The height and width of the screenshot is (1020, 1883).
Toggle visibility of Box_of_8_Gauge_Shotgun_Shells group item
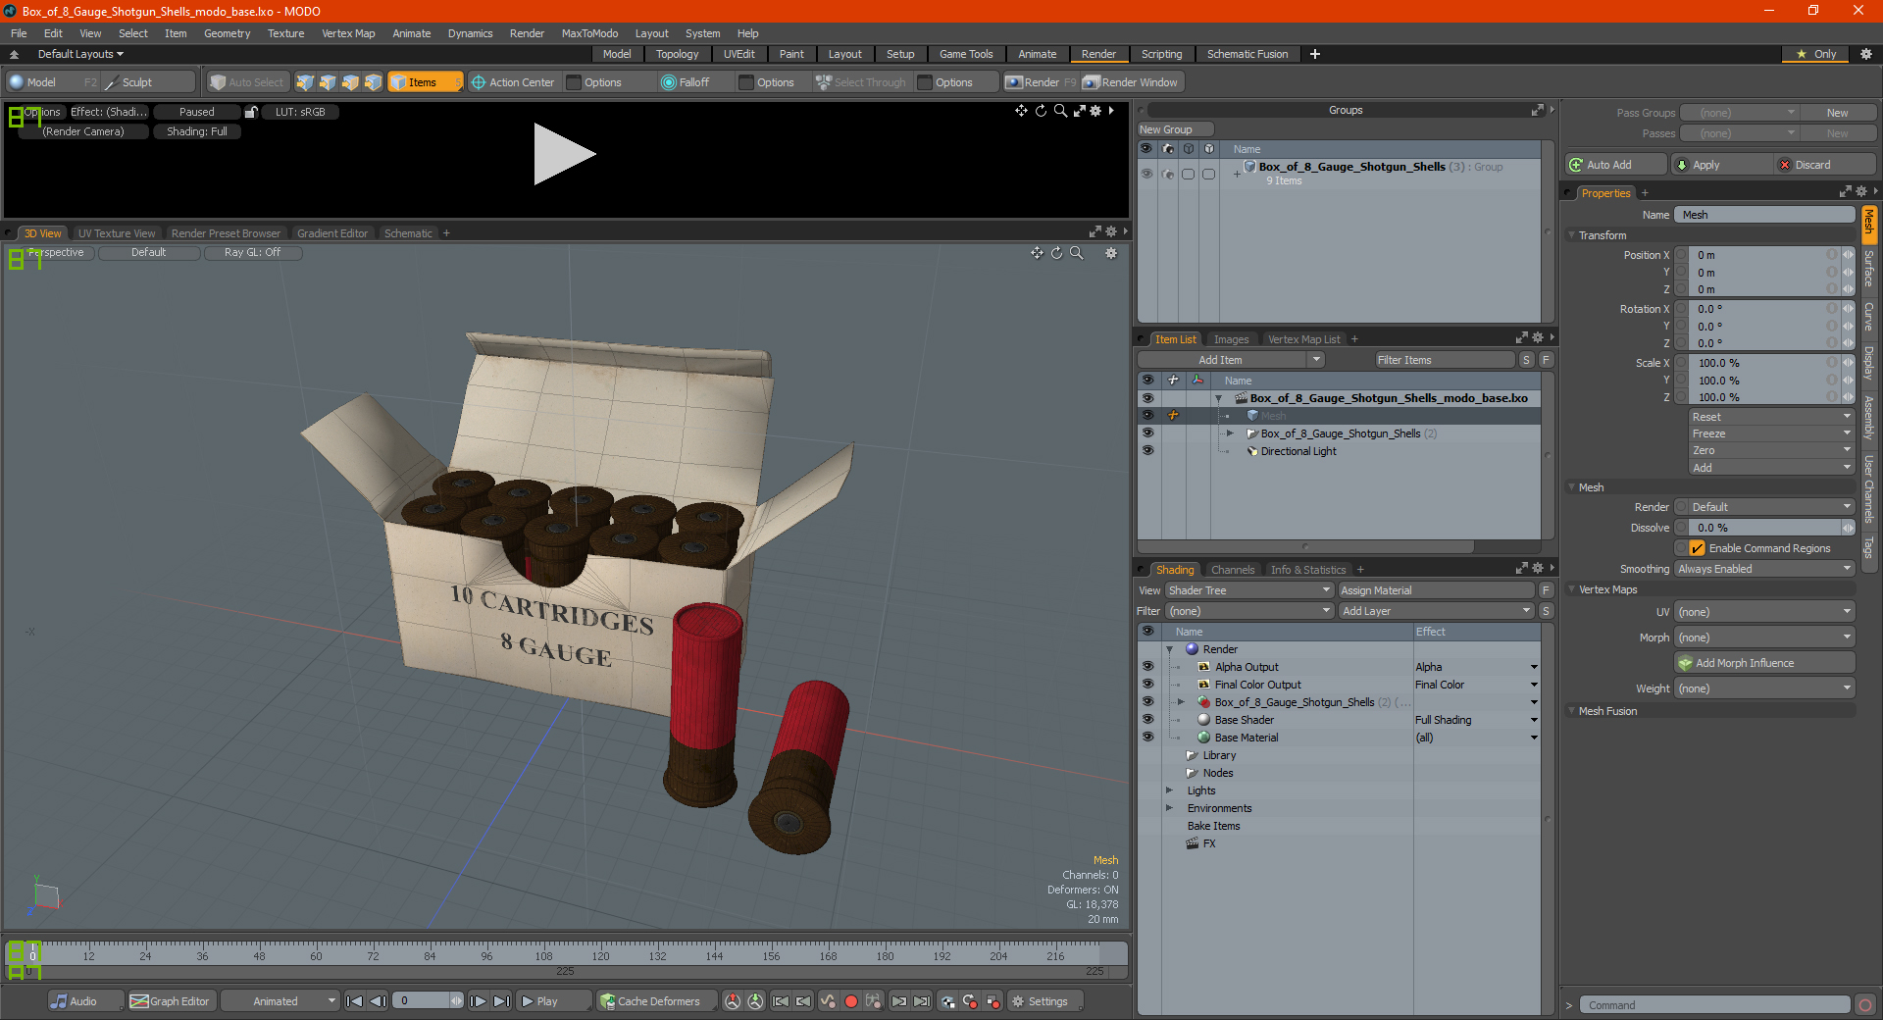tap(1147, 433)
